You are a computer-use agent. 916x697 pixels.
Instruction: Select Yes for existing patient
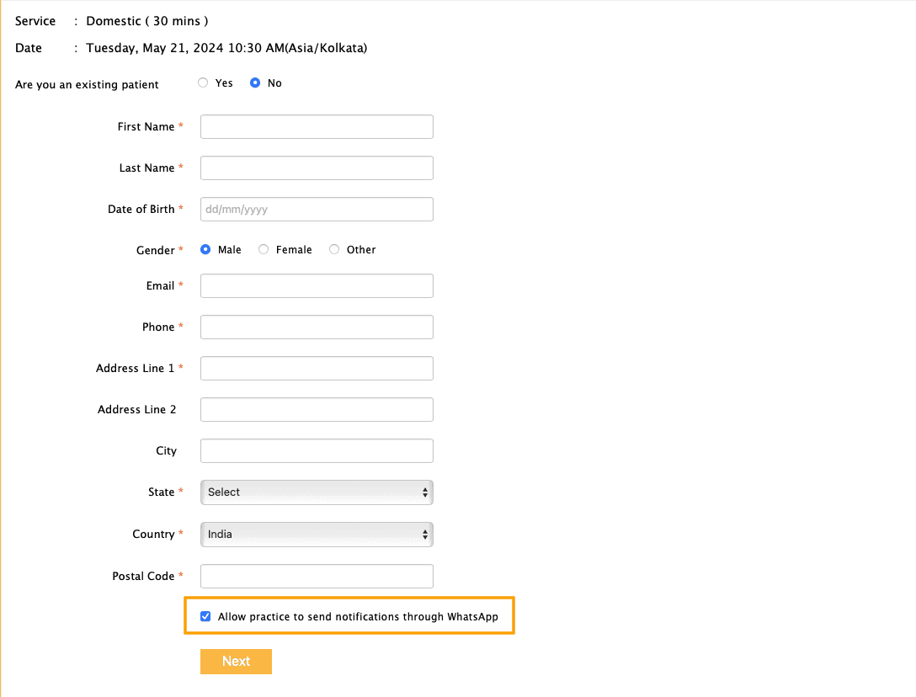(203, 83)
